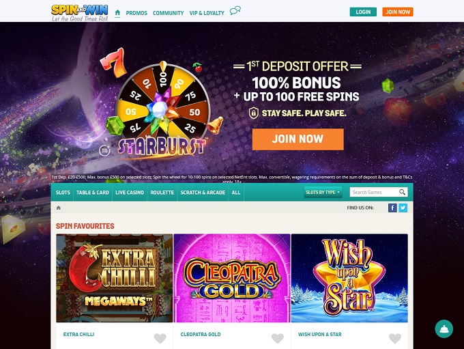Click the home icon in top navigation
This screenshot has width=464, height=349.
tap(117, 13)
